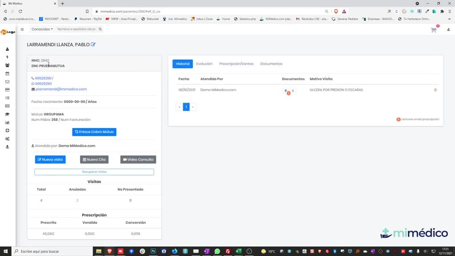Switch to the Evolución tab
Screen dimensions: 455x256
tap(204, 64)
